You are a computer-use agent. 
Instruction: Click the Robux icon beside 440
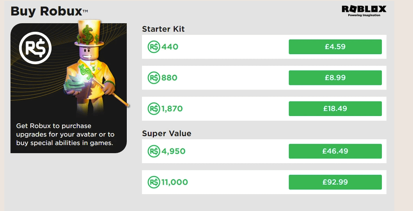[x=154, y=47]
